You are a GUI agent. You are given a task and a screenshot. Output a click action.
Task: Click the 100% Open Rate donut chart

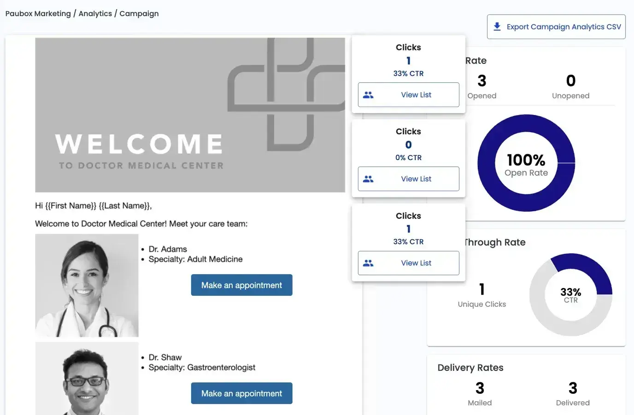[526, 163]
